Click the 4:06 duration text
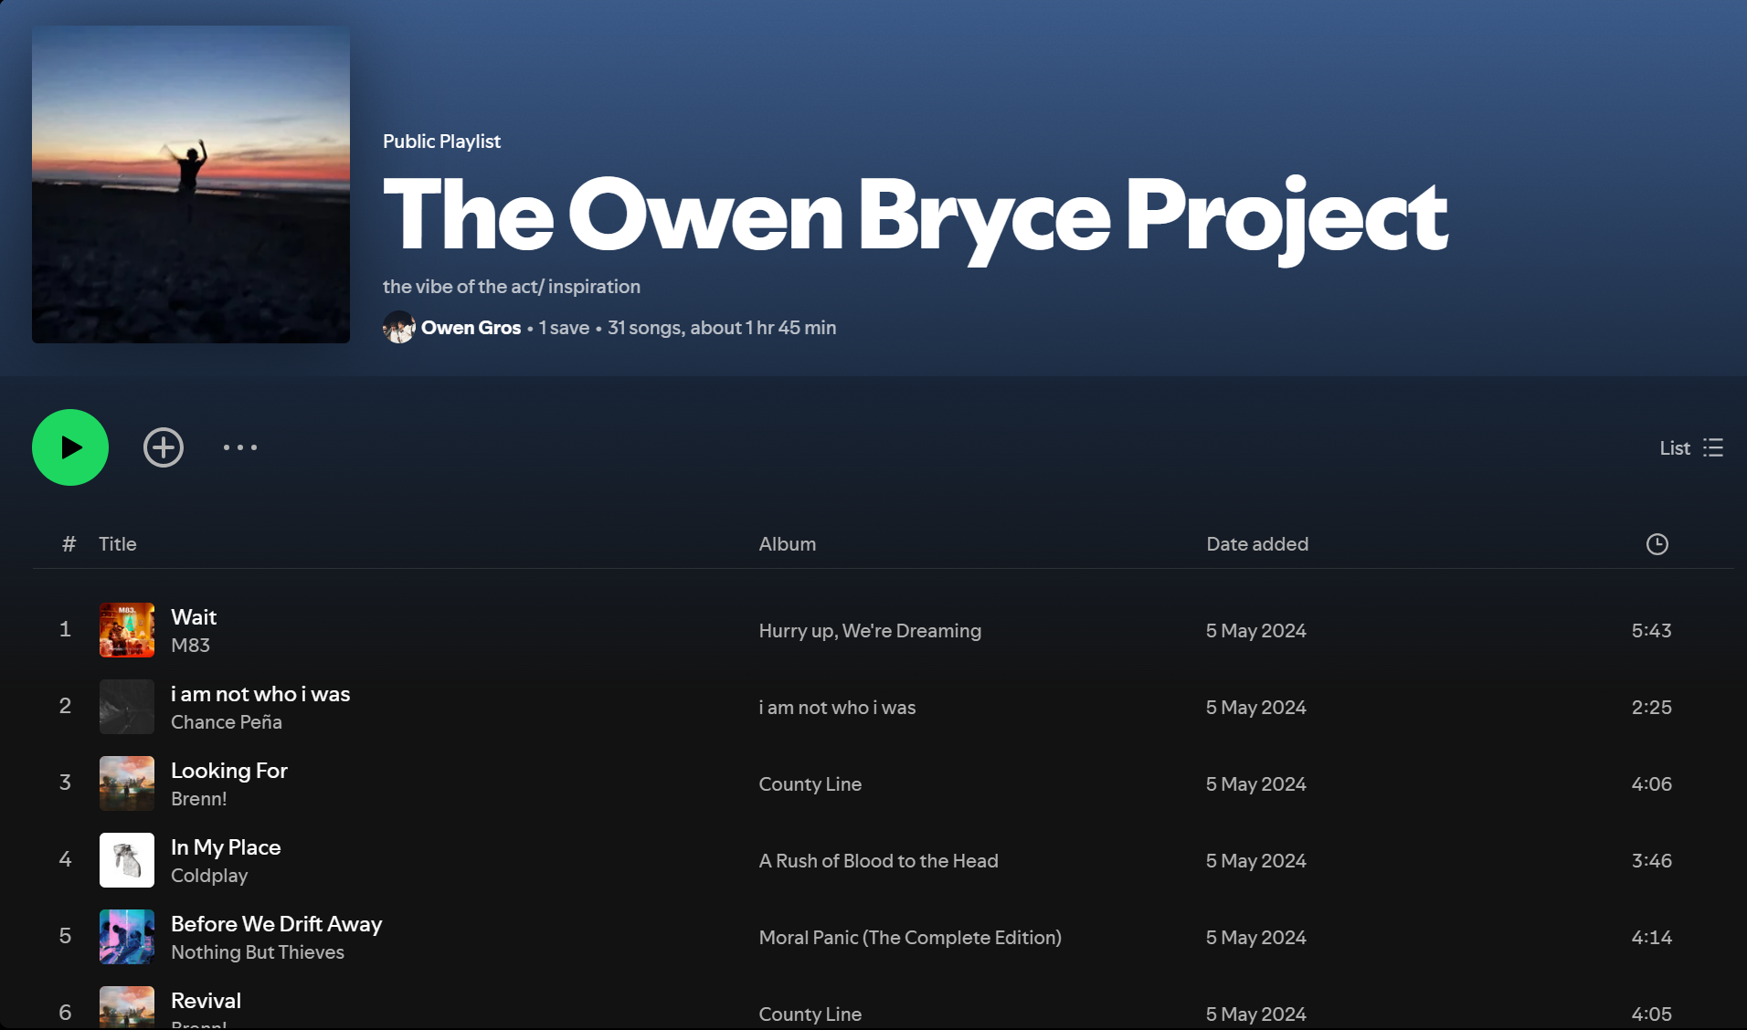Screen dimensions: 1747x1030 1652,784
